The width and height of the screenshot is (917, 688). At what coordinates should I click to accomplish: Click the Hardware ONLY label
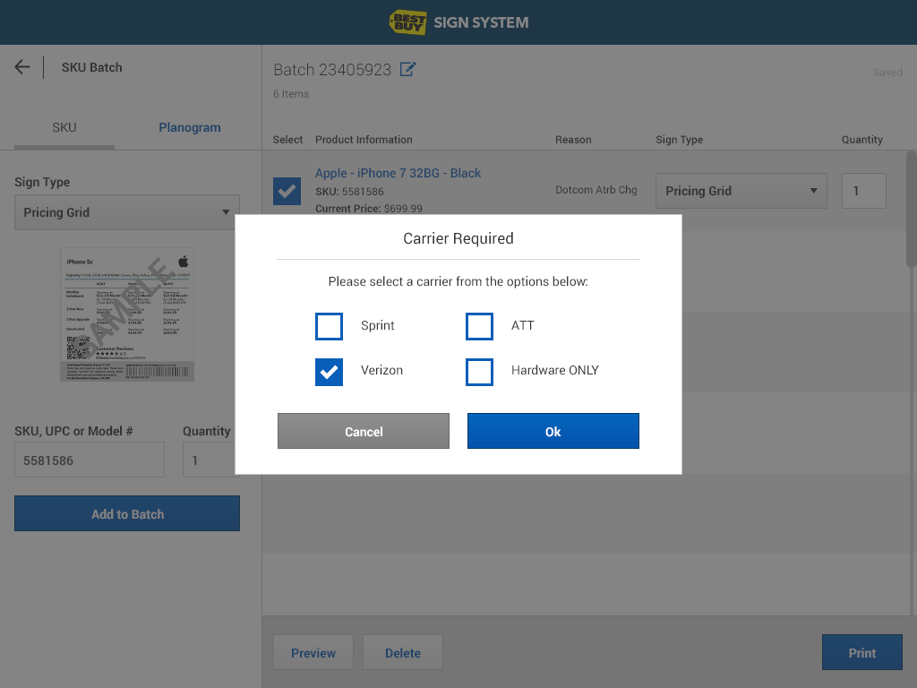[555, 370]
